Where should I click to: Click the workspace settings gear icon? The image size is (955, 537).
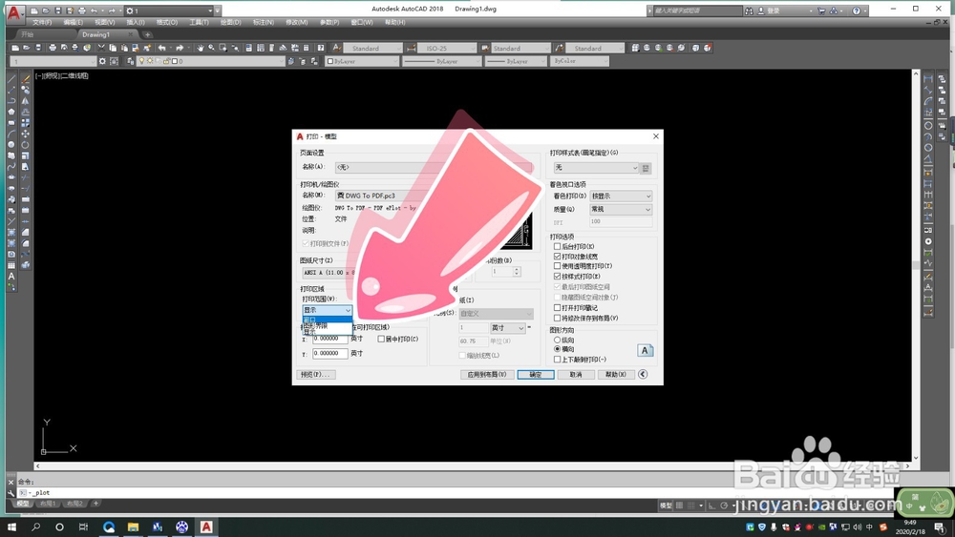[102, 61]
